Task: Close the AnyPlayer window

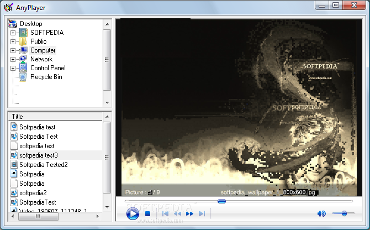Action: coord(354,5)
